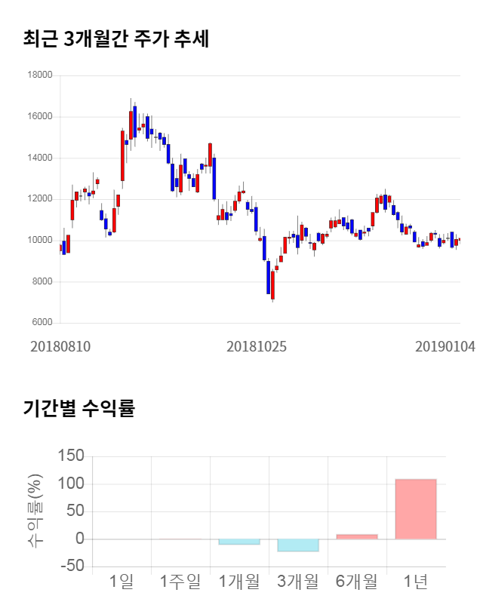Select the light blue 3개월 return bar
Image resolution: width=483 pixels, height=611 pixels.
[x=298, y=545]
